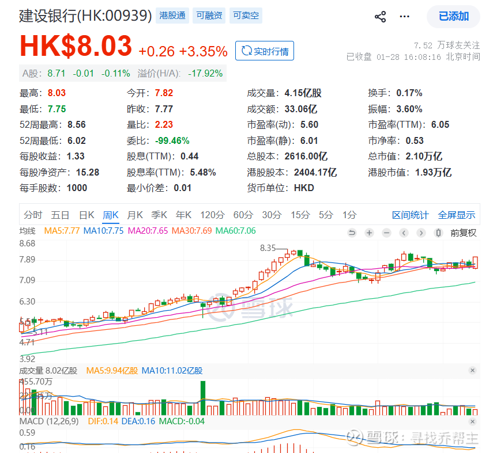The image size is (493, 453).
Task: Click the volume MA5:9.94亿股 label
Action: (112, 371)
